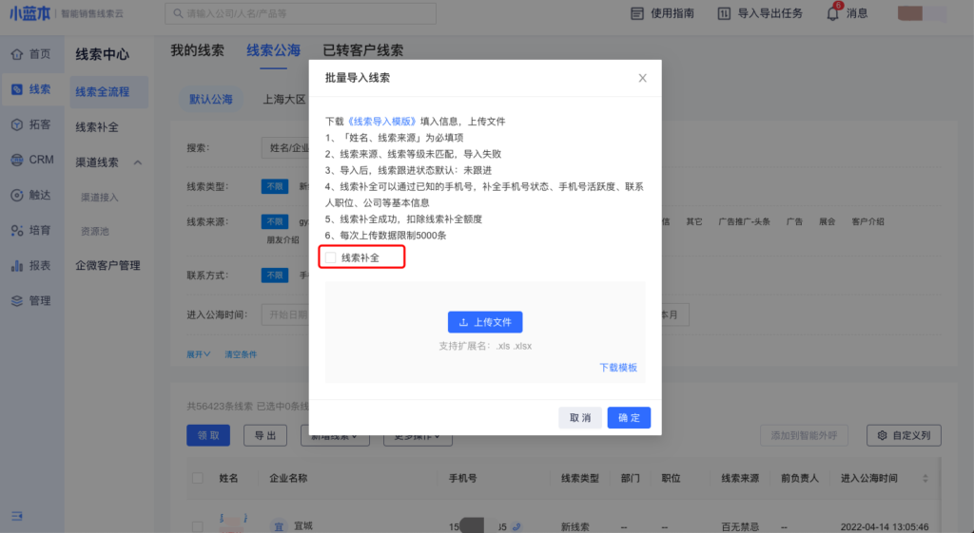Click the 上传文件 upload button
Viewport: 974px width, 533px height.
pos(485,322)
